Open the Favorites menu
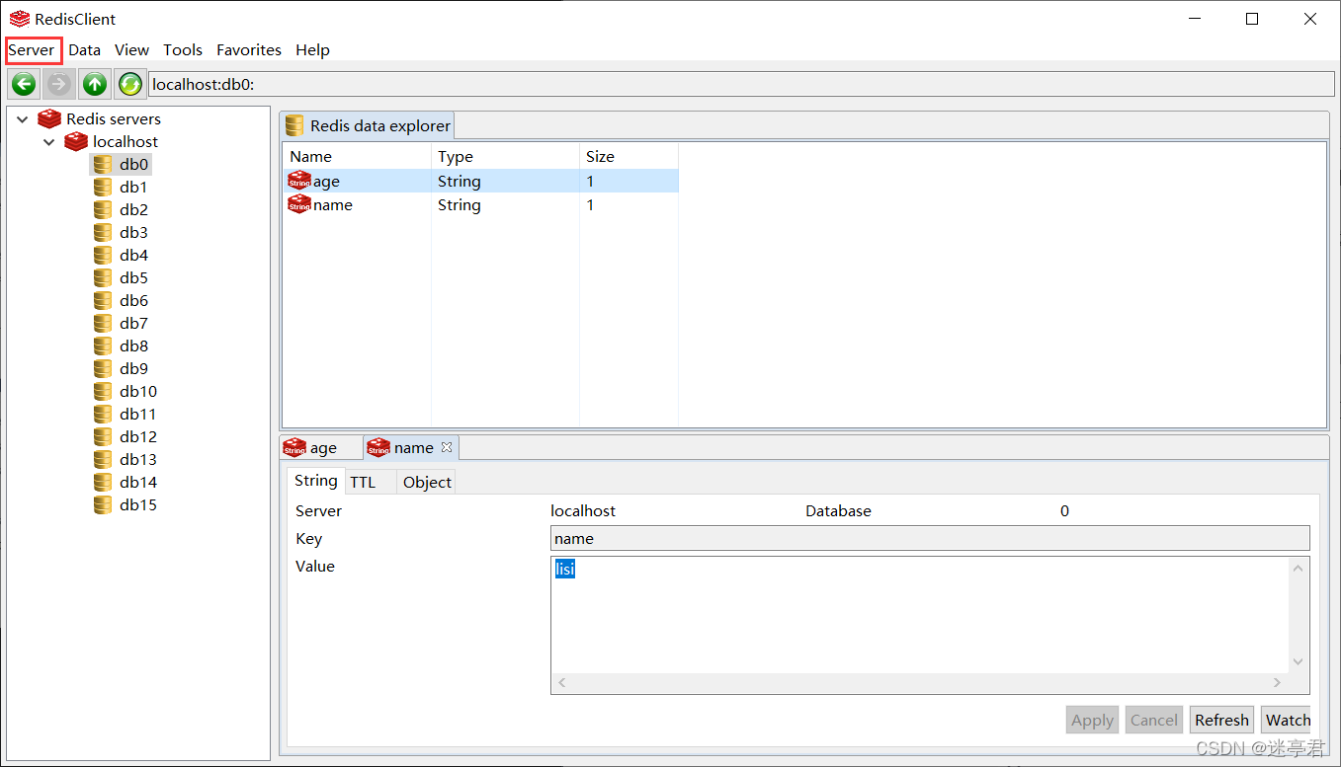The height and width of the screenshot is (767, 1341). [x=249, y=49]
